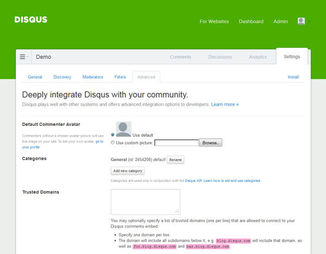Click the default commenter avatar image
326x254 pixels.
tap(123, 129)
